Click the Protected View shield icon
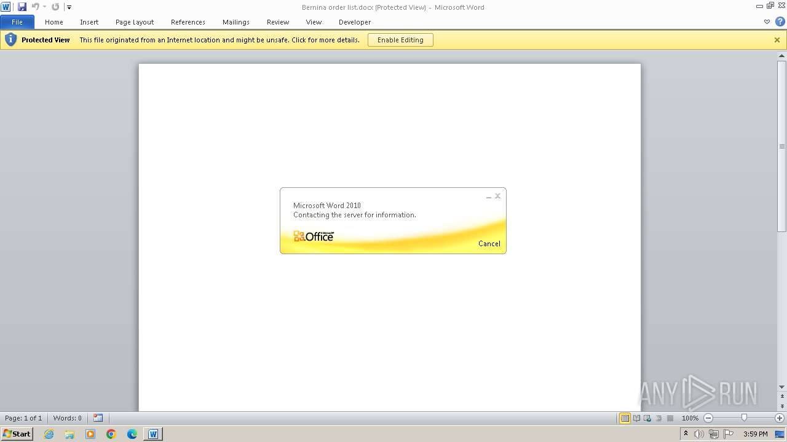The image size is (787, 442). tap(10, 40)
